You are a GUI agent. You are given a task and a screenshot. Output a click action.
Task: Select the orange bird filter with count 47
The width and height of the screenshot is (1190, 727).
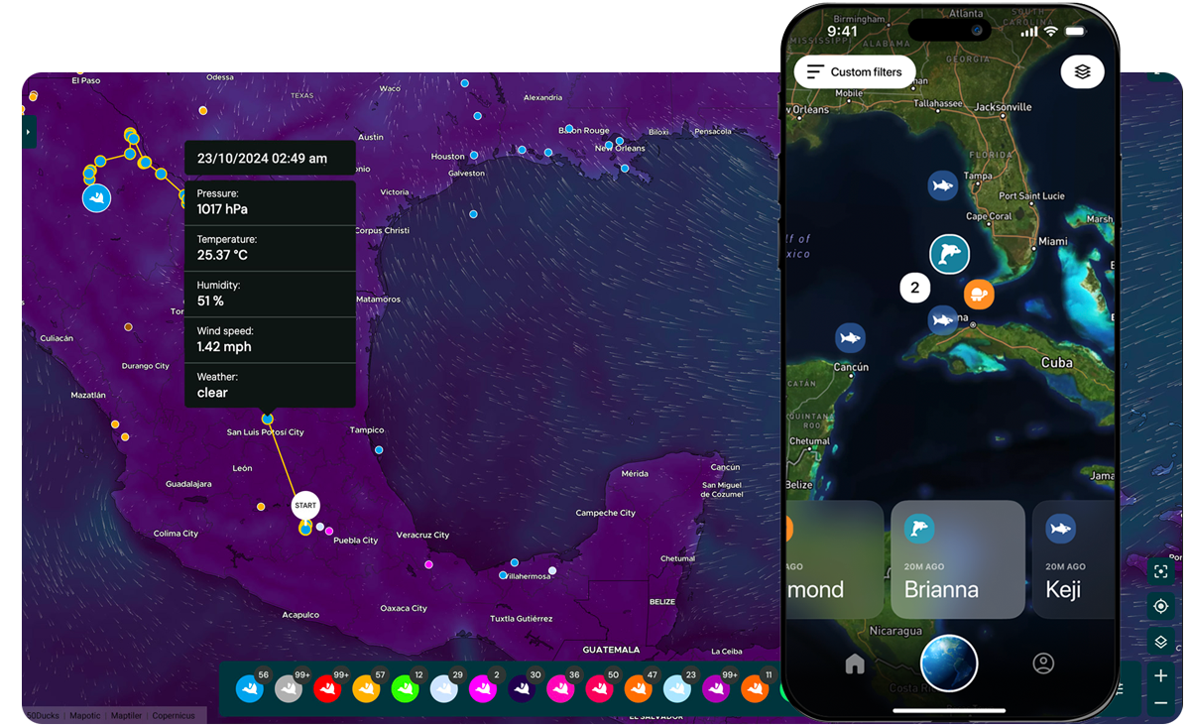(x=638, y=688)
